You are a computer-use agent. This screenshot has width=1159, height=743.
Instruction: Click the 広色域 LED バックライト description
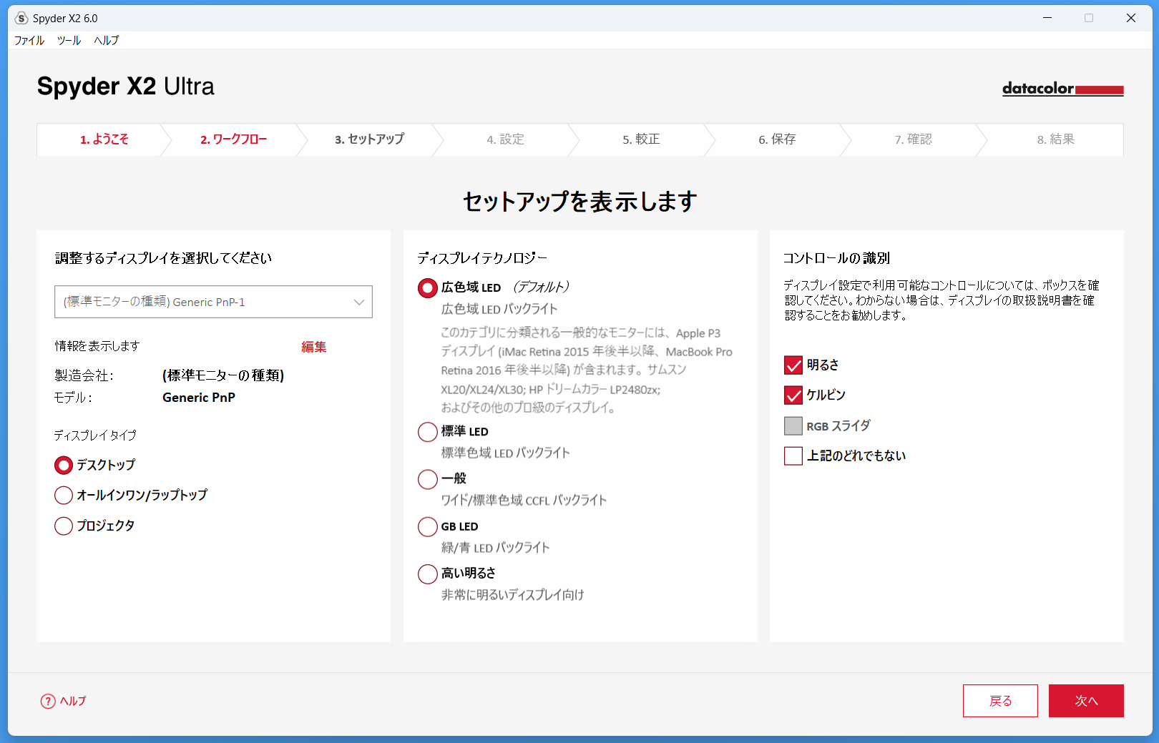pos(499,310)
